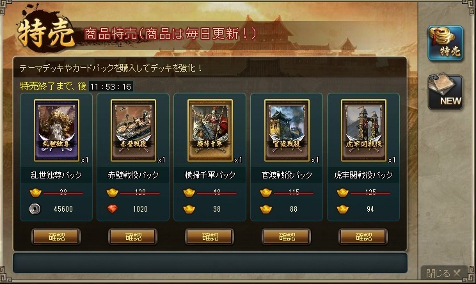Confirm purchase of 乱世独尊パック
Screen dimensions: 476x284
click(56, 237)
